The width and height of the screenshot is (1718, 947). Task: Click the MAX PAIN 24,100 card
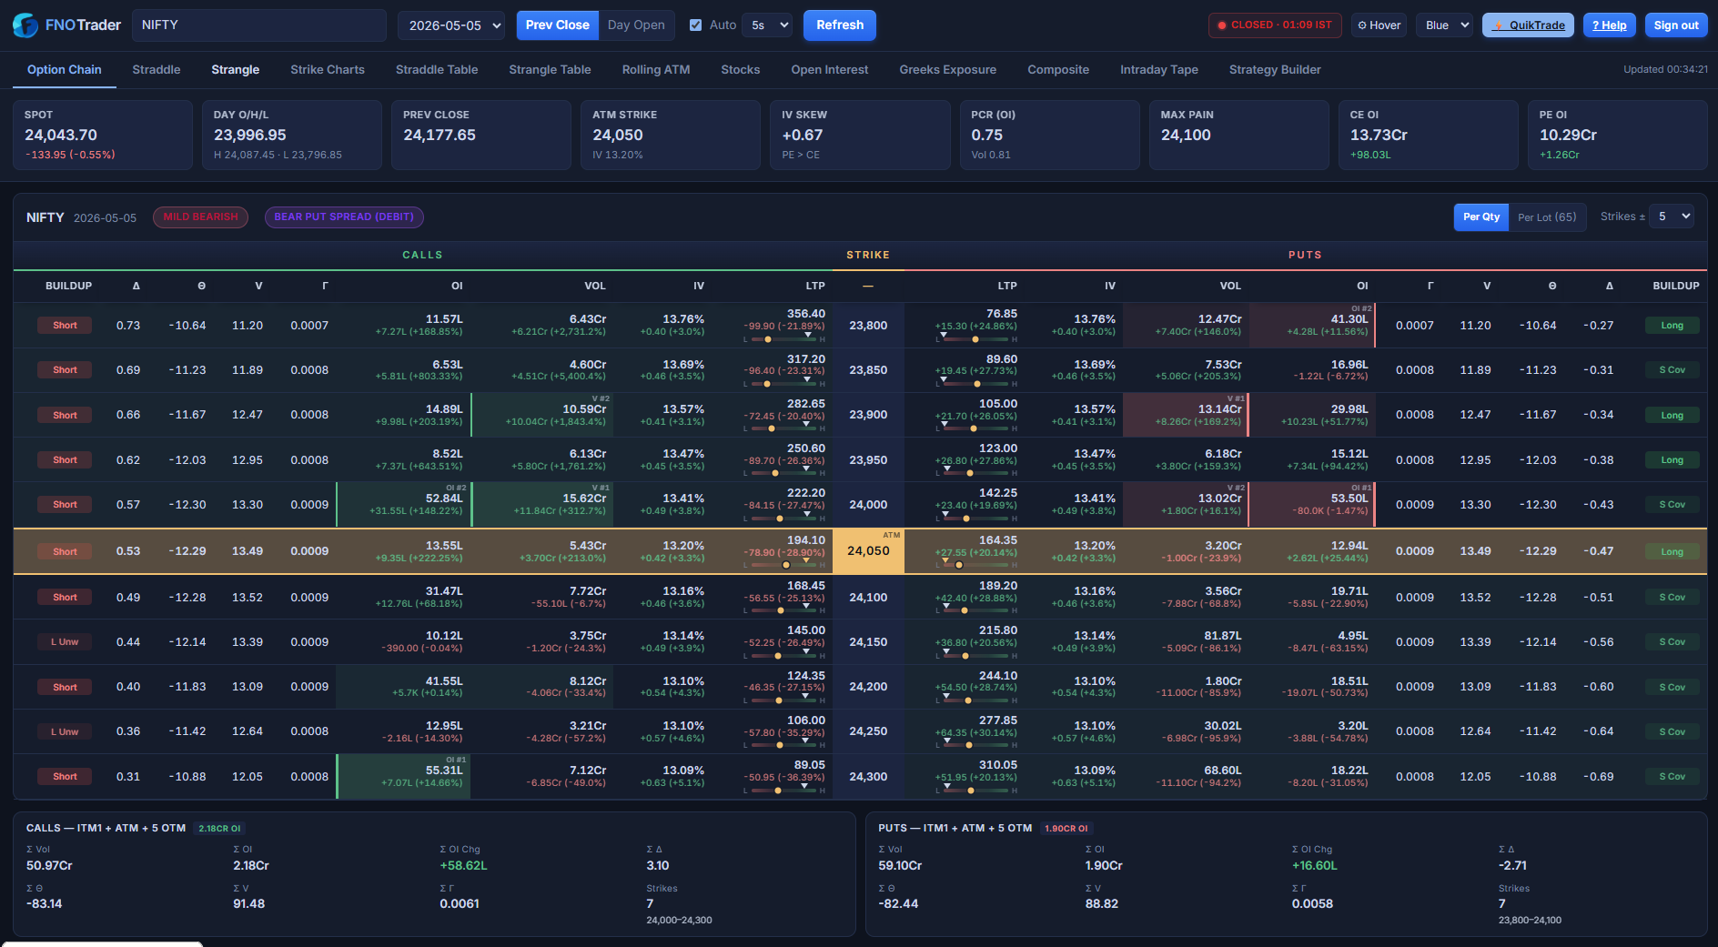click(x=1239, y=135)
